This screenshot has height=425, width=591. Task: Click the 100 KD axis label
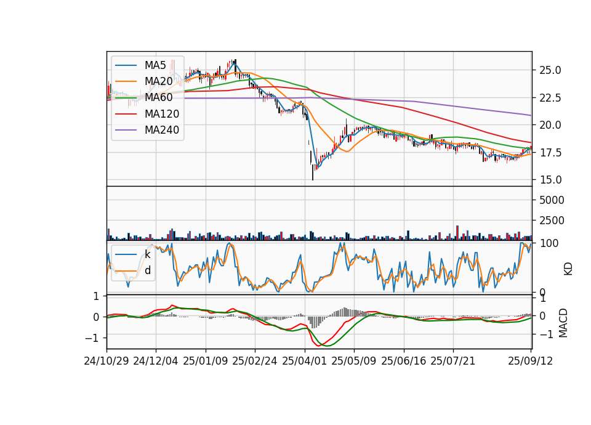[549, 243]
